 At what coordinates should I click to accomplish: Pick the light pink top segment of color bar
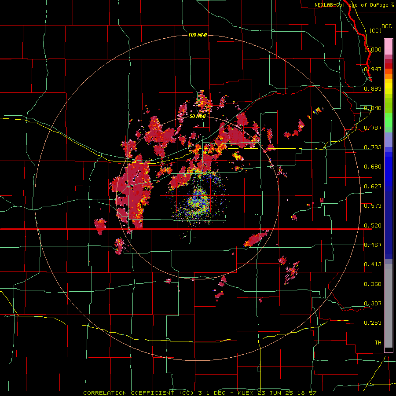point(389,47)
